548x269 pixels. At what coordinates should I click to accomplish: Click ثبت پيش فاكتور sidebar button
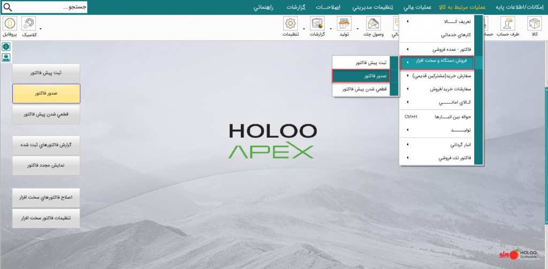coord(46,73)
